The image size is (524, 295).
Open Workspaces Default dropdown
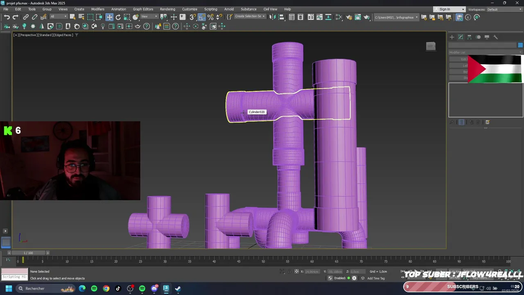[x=505, y=9]
